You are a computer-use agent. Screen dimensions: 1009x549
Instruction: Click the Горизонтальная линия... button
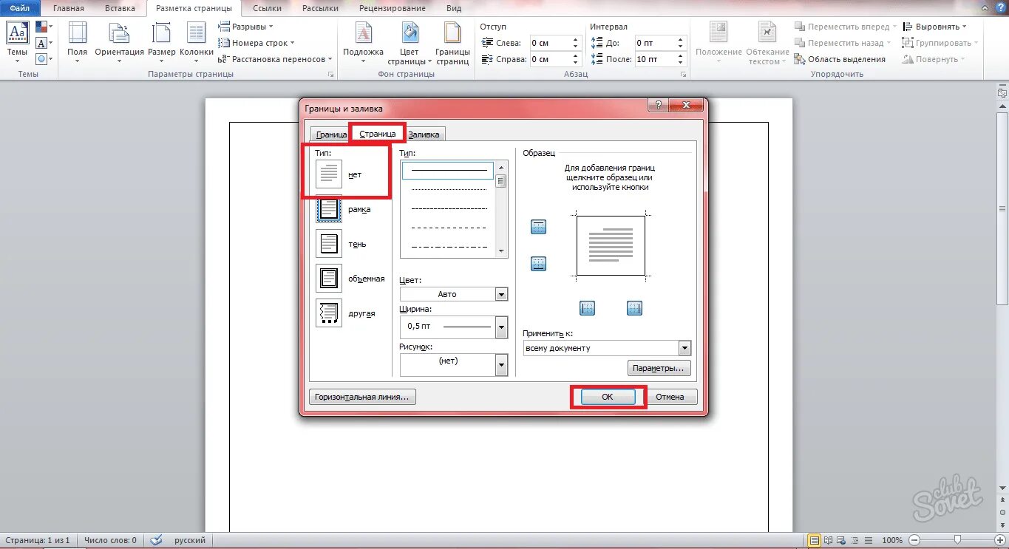click(362, 397)
